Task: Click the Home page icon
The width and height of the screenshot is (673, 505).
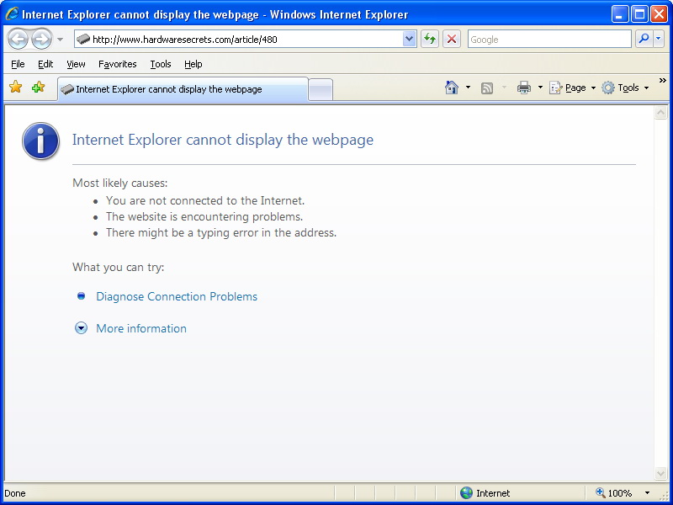Action: click(452, 88)
